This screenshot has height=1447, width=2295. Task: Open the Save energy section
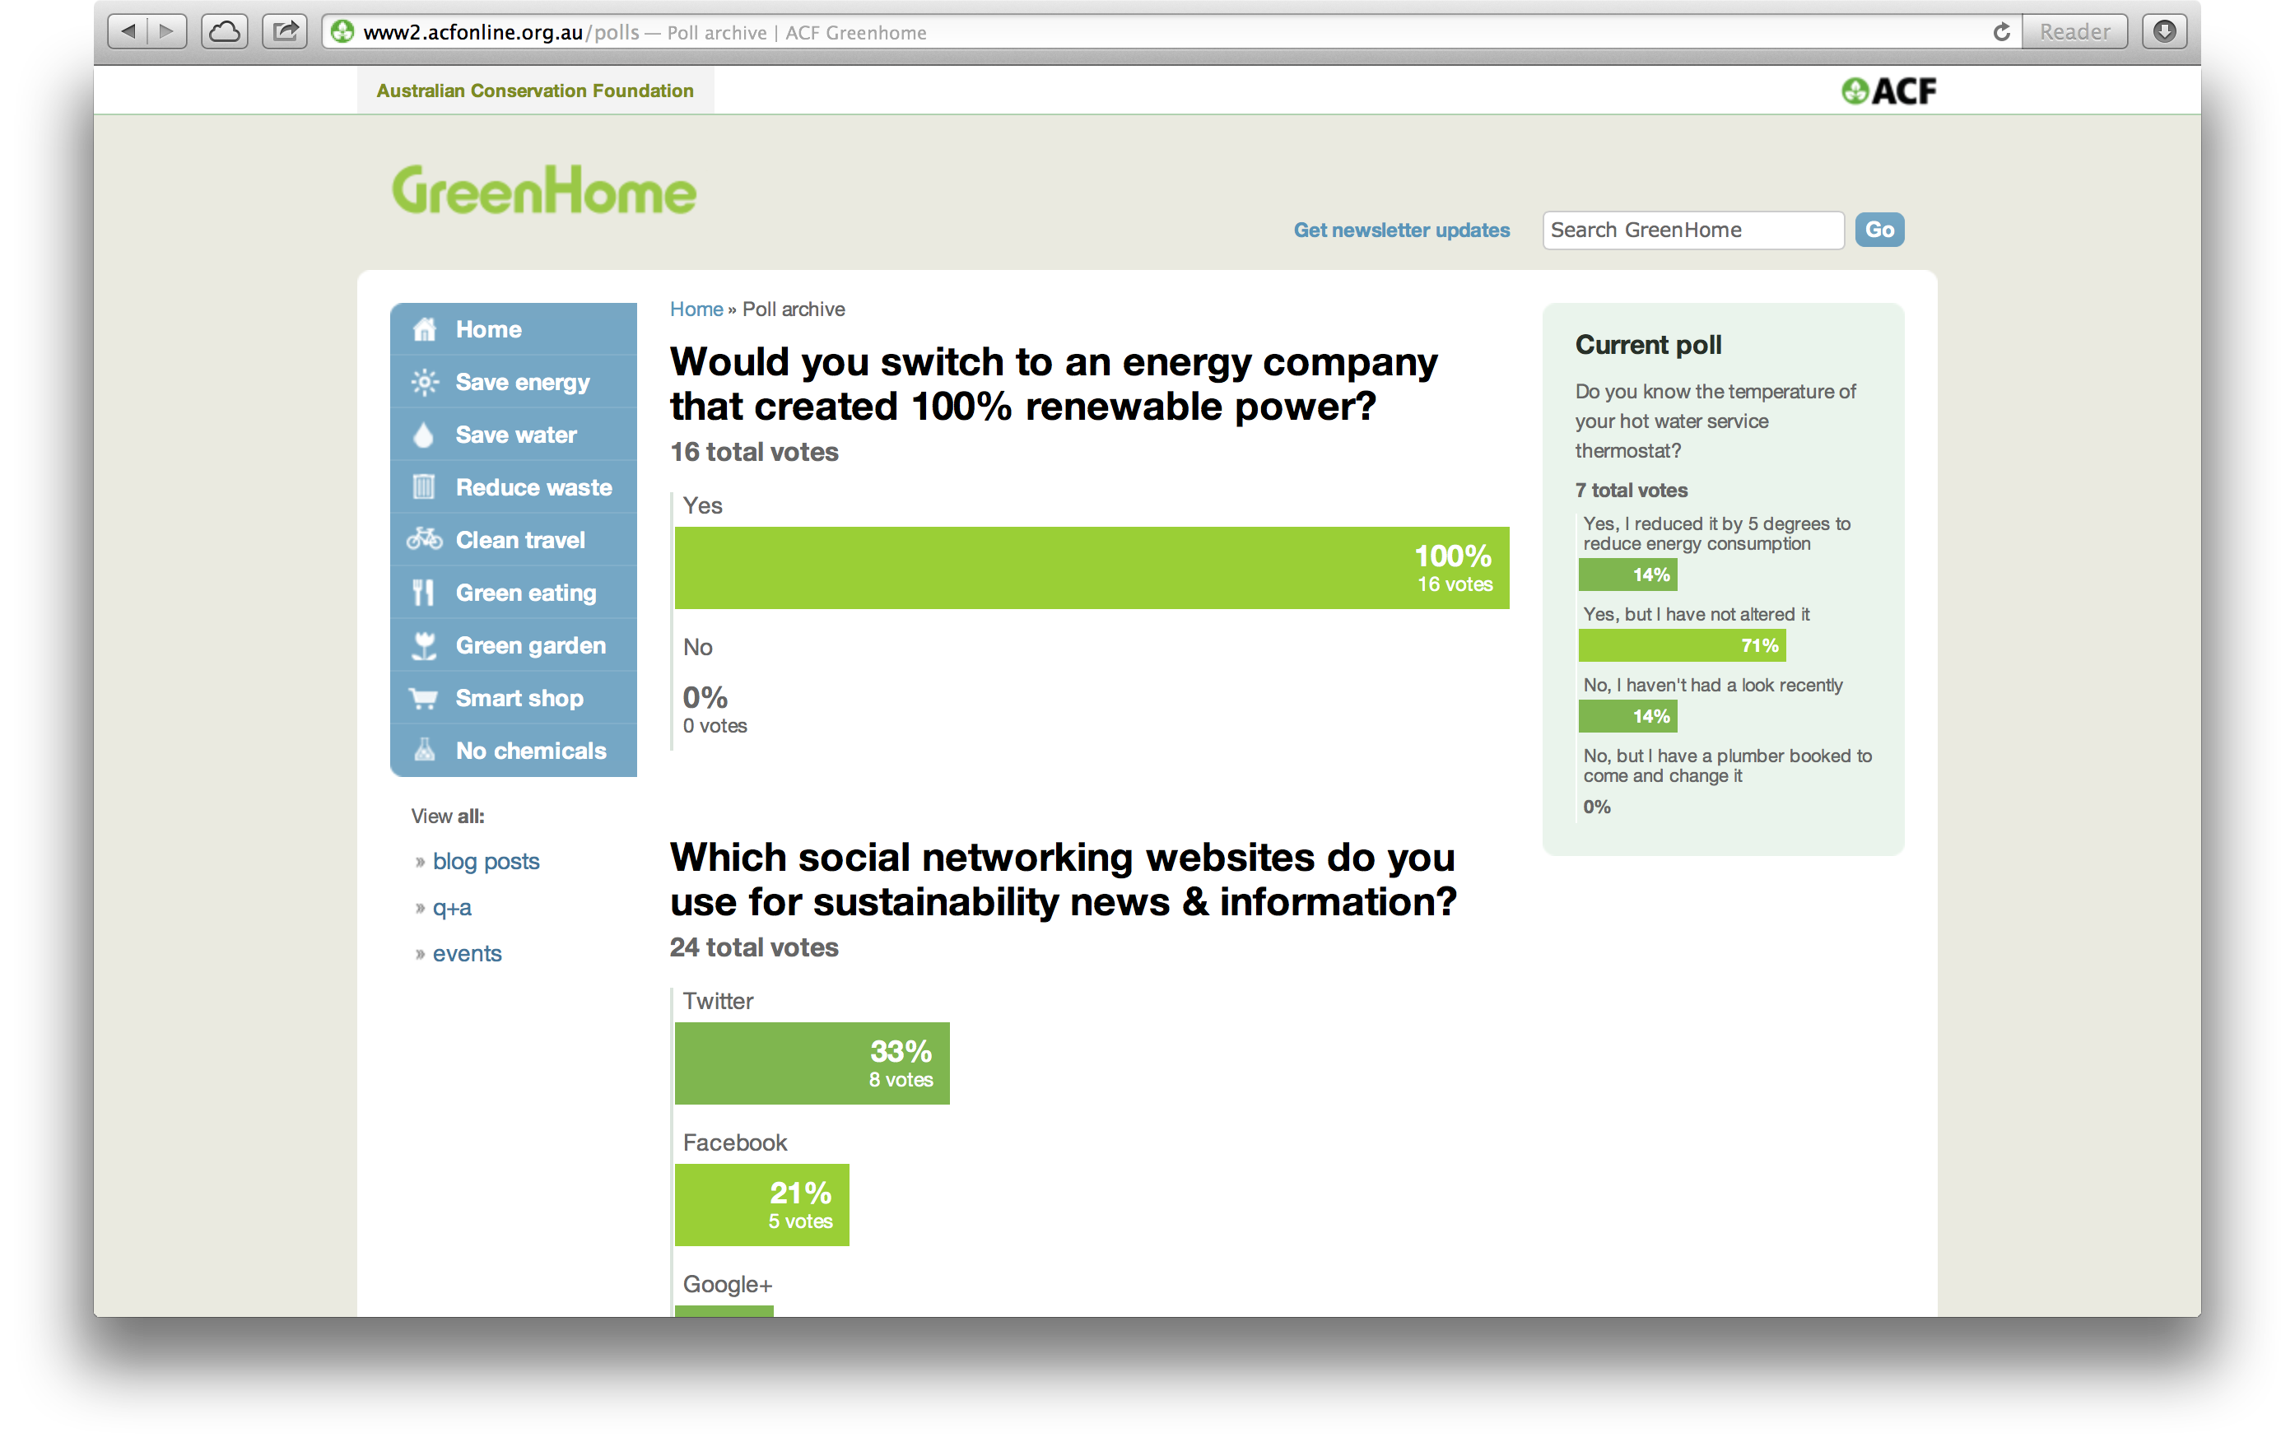(x=514, y=381)
